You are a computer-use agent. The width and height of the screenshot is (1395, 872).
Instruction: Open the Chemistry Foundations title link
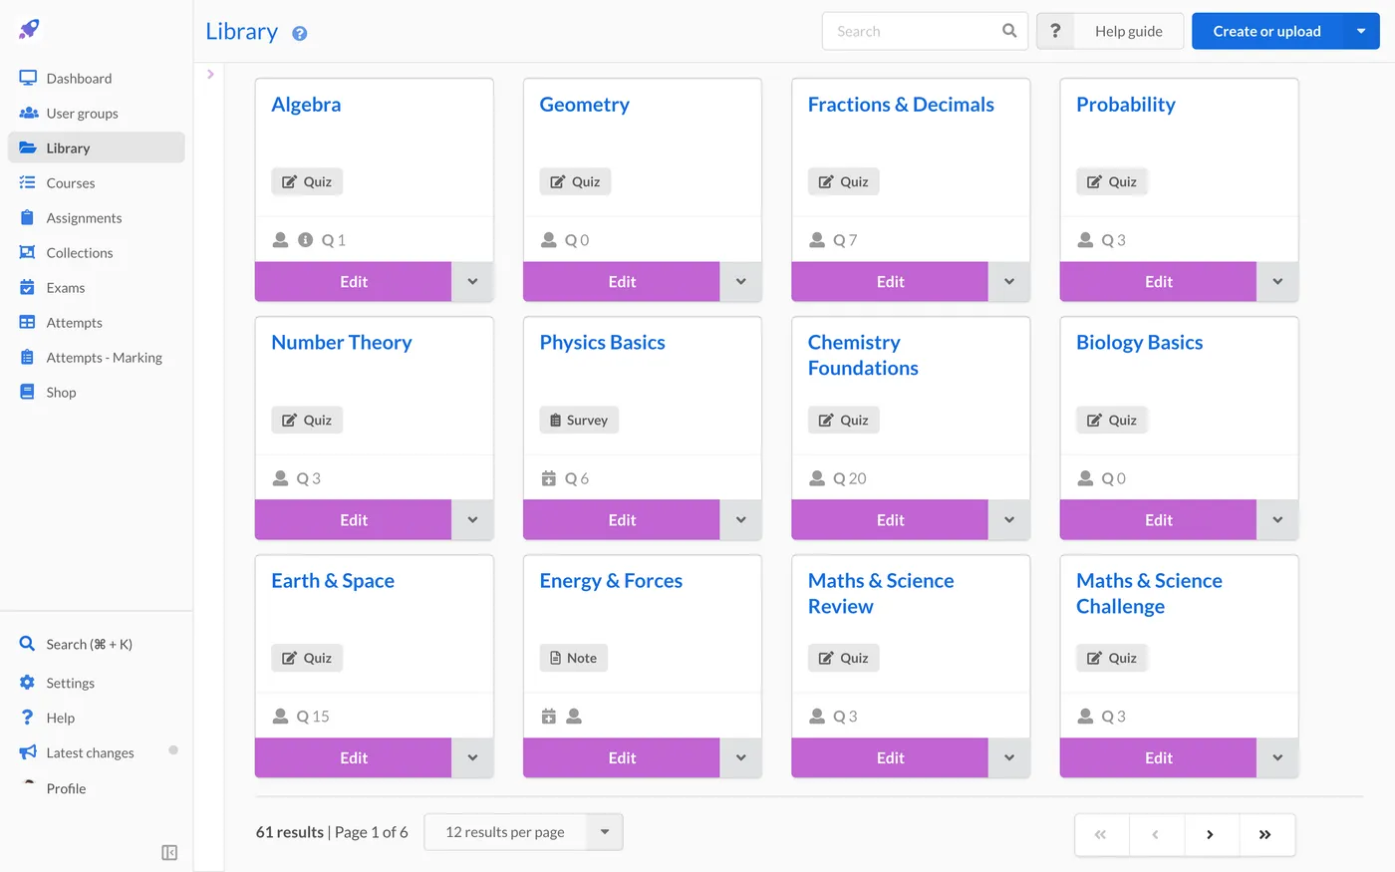click(863, 355)
